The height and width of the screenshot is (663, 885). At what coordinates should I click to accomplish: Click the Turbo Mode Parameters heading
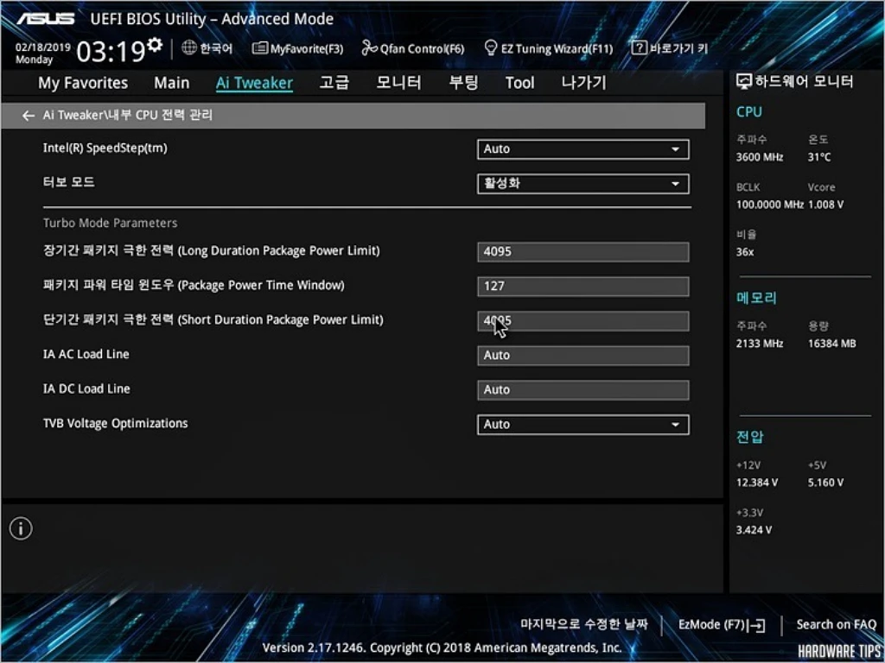point(110,224)
